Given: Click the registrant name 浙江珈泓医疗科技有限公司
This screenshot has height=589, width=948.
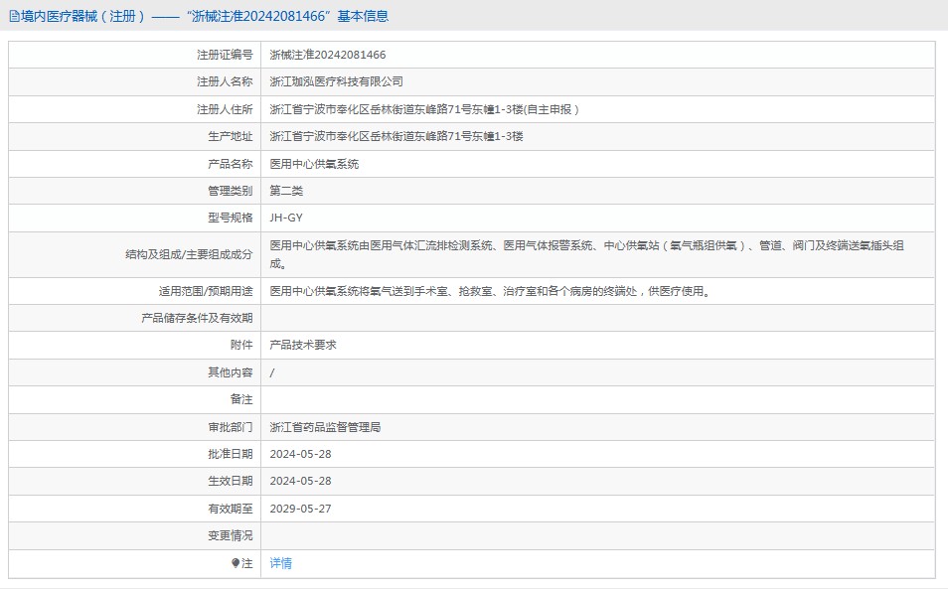Looking at the screenshot, I should (337, 81).
